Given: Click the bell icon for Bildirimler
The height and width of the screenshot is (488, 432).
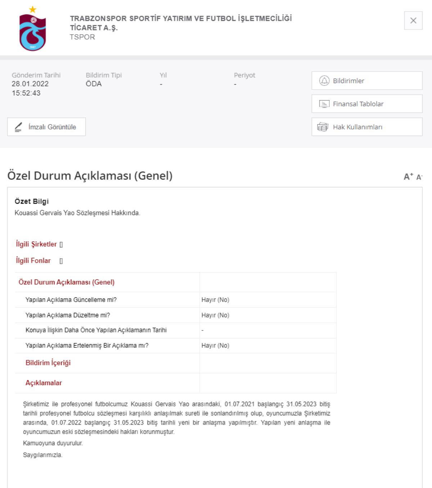Looking at the screenshot, I should pos(324,81).
